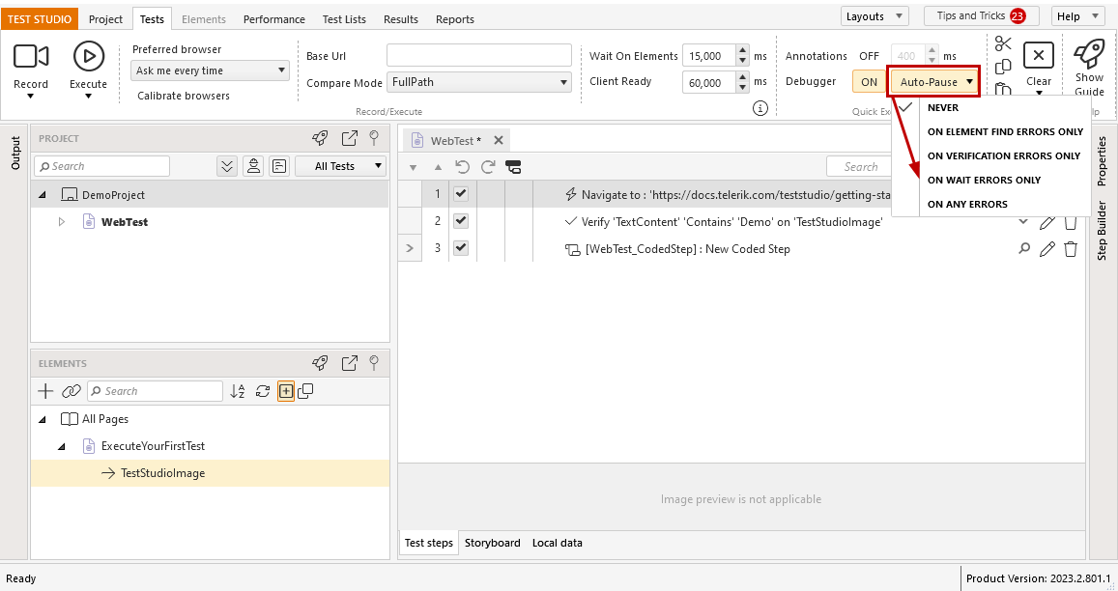The height and width of the screenshot is (591, 1118).
Task: Delete step 3 with trash icon
Action: [1071, 249]
